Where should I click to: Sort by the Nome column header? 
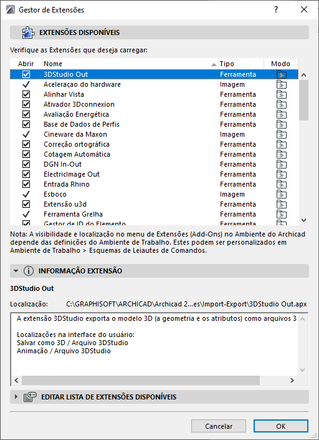(x=130, y=64)
